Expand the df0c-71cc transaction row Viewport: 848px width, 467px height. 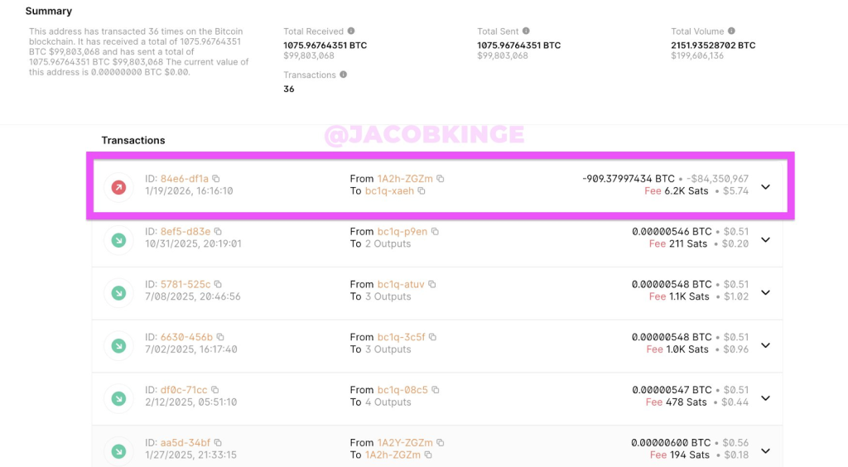coord(765,398)
